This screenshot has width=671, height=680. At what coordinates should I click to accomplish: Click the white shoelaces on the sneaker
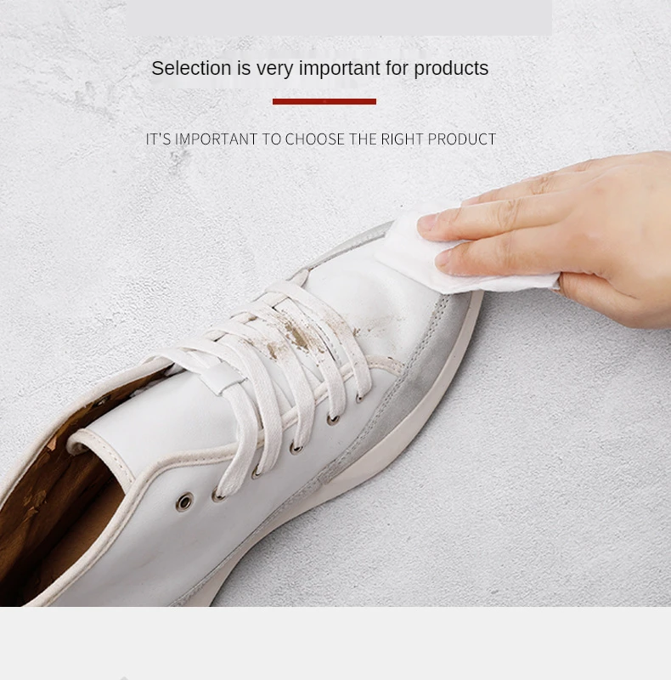click(x=278, y=377)
